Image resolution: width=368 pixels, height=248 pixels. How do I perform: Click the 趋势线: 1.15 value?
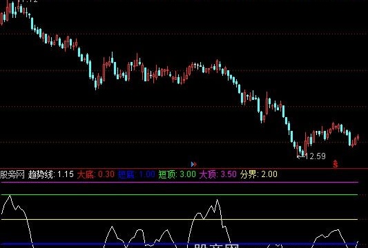[51, 174]
